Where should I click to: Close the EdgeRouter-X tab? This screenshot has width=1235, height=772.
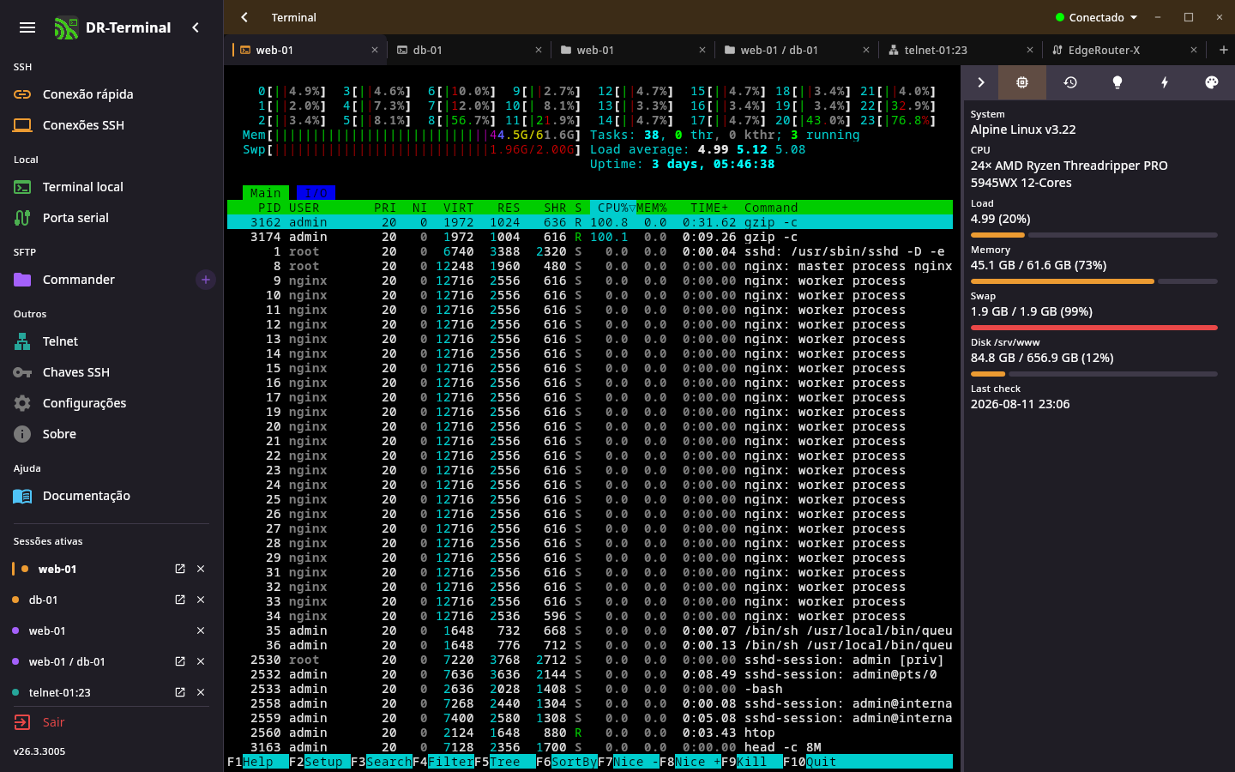pos(1194,50)
